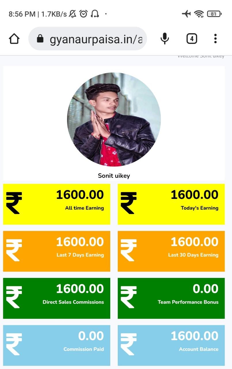Tap the airplane mode status icon
This screenshot has height=369, width=232.
point(187,14)
